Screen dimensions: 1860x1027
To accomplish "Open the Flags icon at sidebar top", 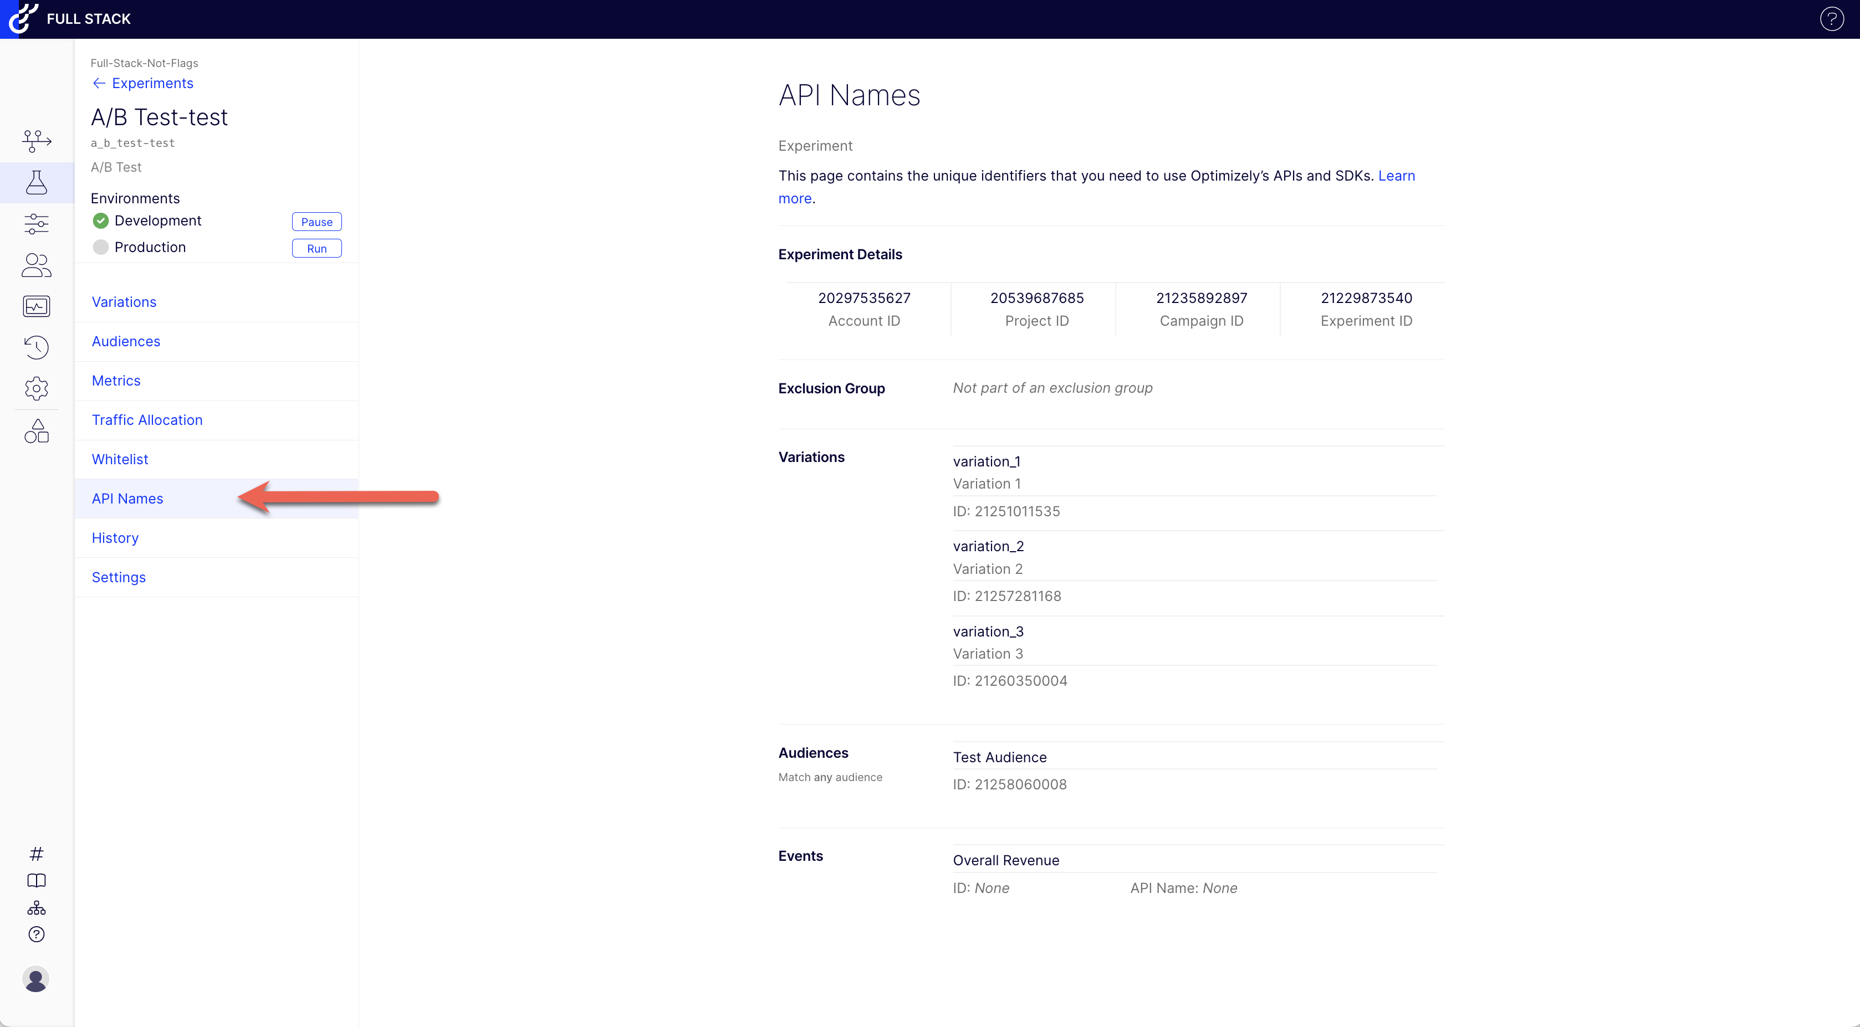I will [36, 141].
